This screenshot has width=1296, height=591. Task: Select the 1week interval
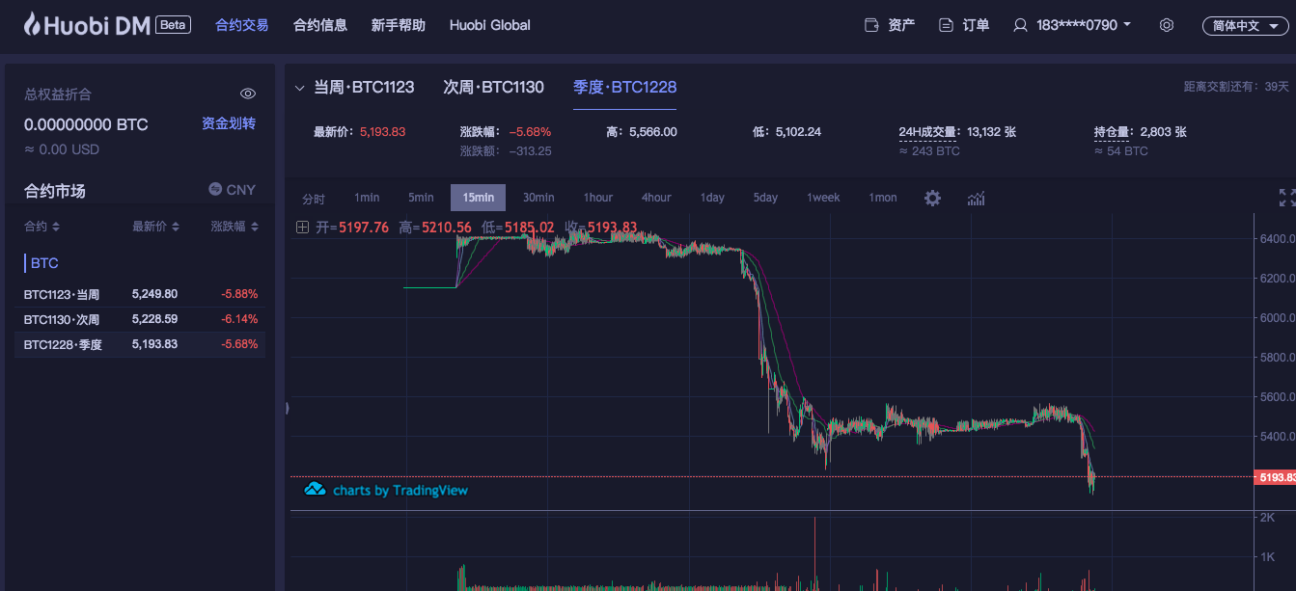823,198
